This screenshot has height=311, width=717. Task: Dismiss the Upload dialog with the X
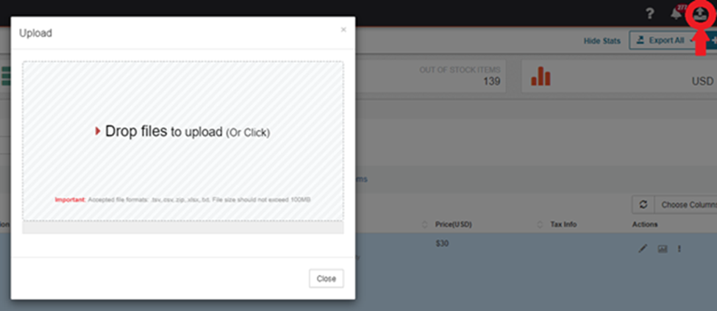click(343, 29)
